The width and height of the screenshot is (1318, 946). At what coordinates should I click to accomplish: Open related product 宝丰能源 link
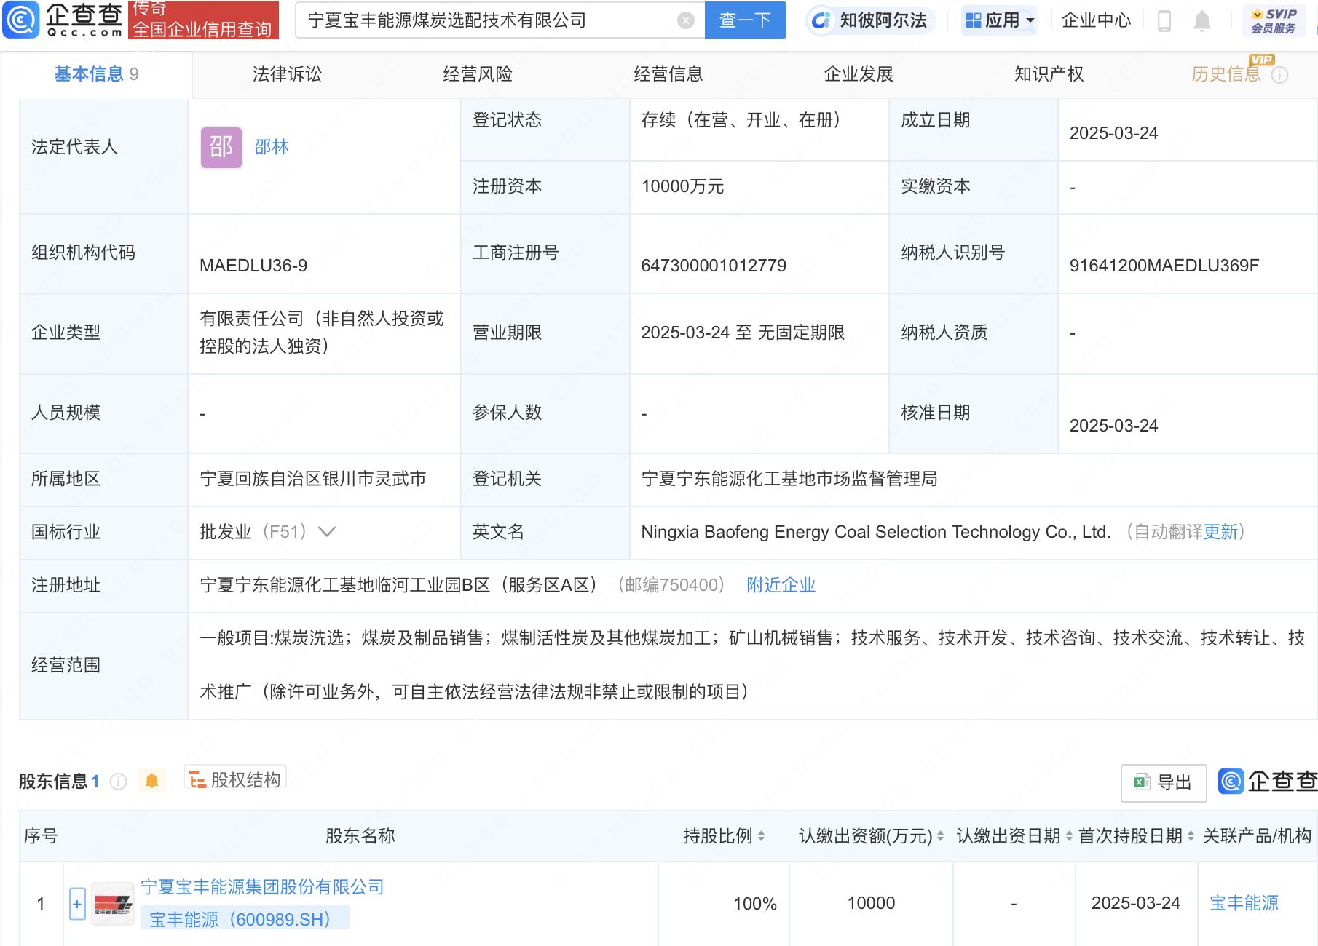pos(1244,903)
